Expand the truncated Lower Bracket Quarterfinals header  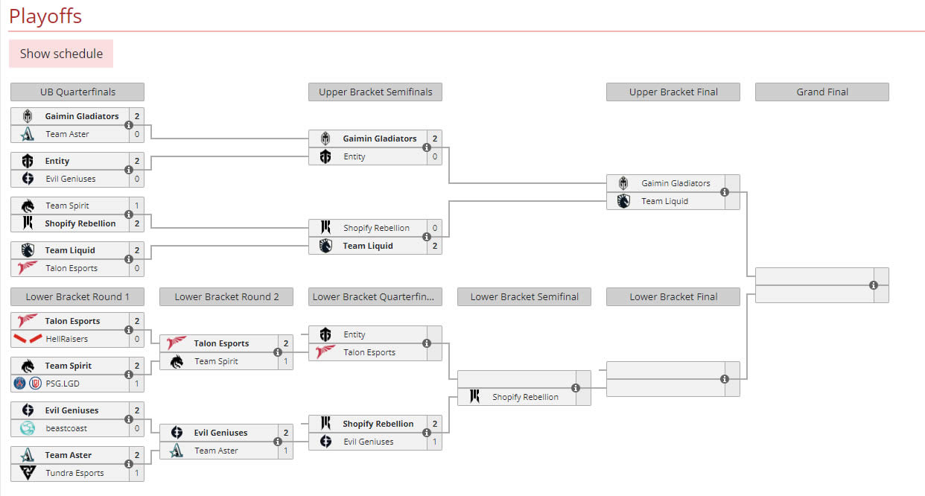click(375, 296)
